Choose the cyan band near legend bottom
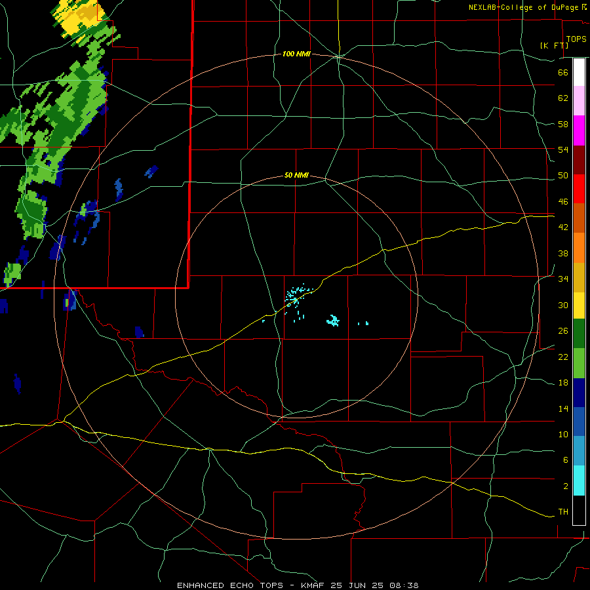Screen dimensions: 590x590 [x=579, y=481]
